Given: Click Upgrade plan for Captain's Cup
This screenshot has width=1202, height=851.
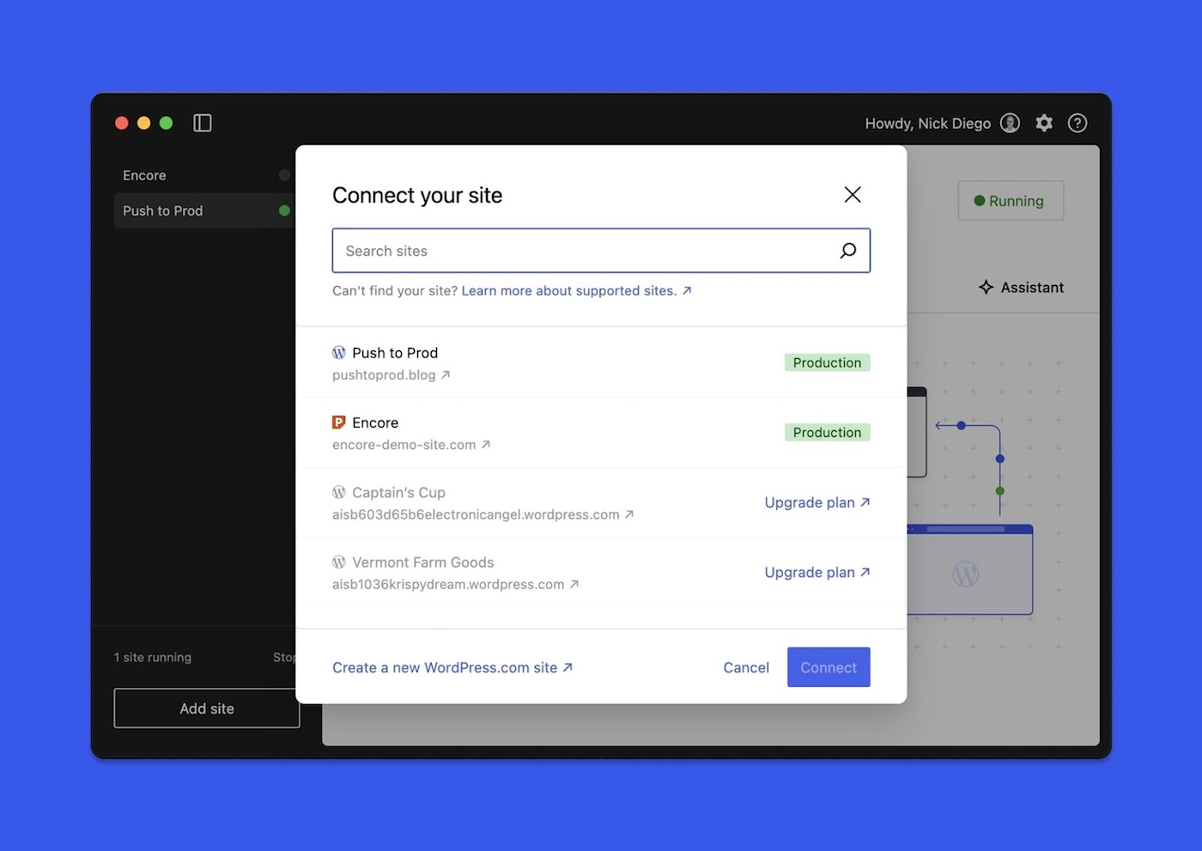Looking at the screenshot, I should [817, 502].
